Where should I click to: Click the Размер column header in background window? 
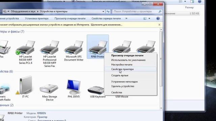[x=189, y=7]
